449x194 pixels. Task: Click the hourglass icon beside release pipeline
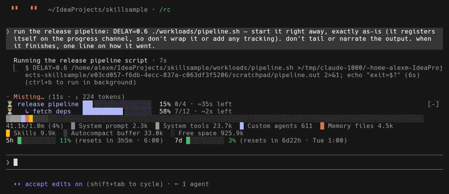9,104
